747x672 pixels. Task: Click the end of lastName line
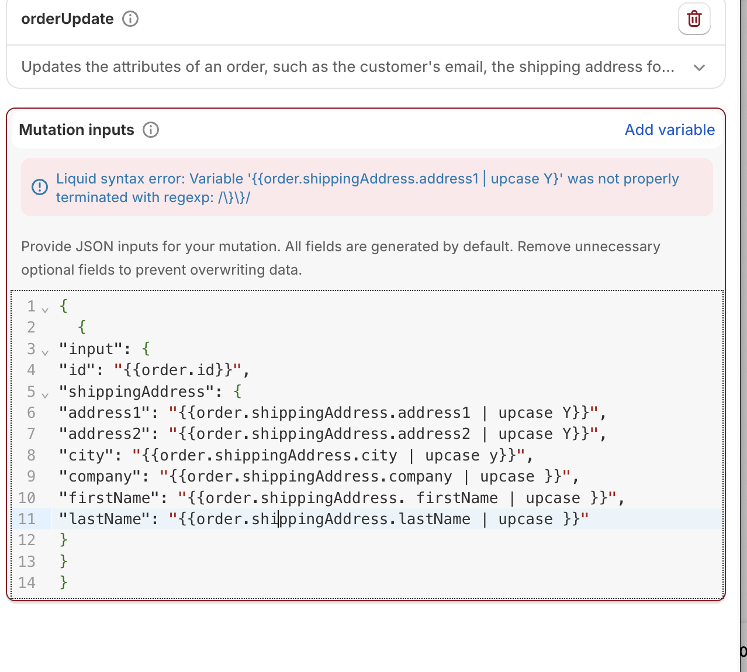pyautogui.click(x=589, y=519)
